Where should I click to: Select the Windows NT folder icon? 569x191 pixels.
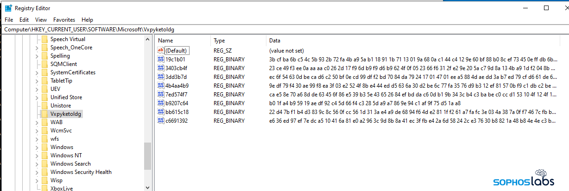coord(44,155)
